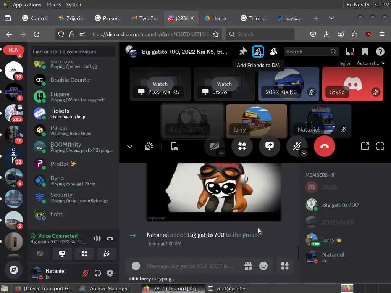Viewport: 391px width, 293px height.
Task: Open apps icon beside emoji picker
Action: pyautogui.click(x=284, y=266)
